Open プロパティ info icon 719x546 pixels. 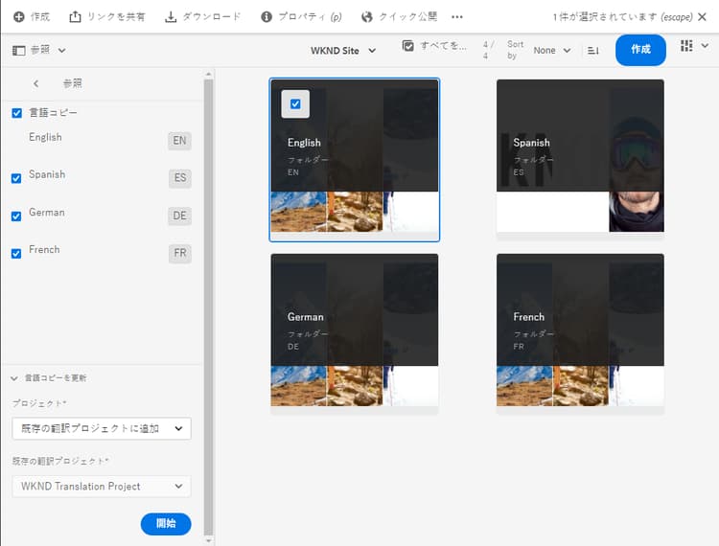pos(267,17)
